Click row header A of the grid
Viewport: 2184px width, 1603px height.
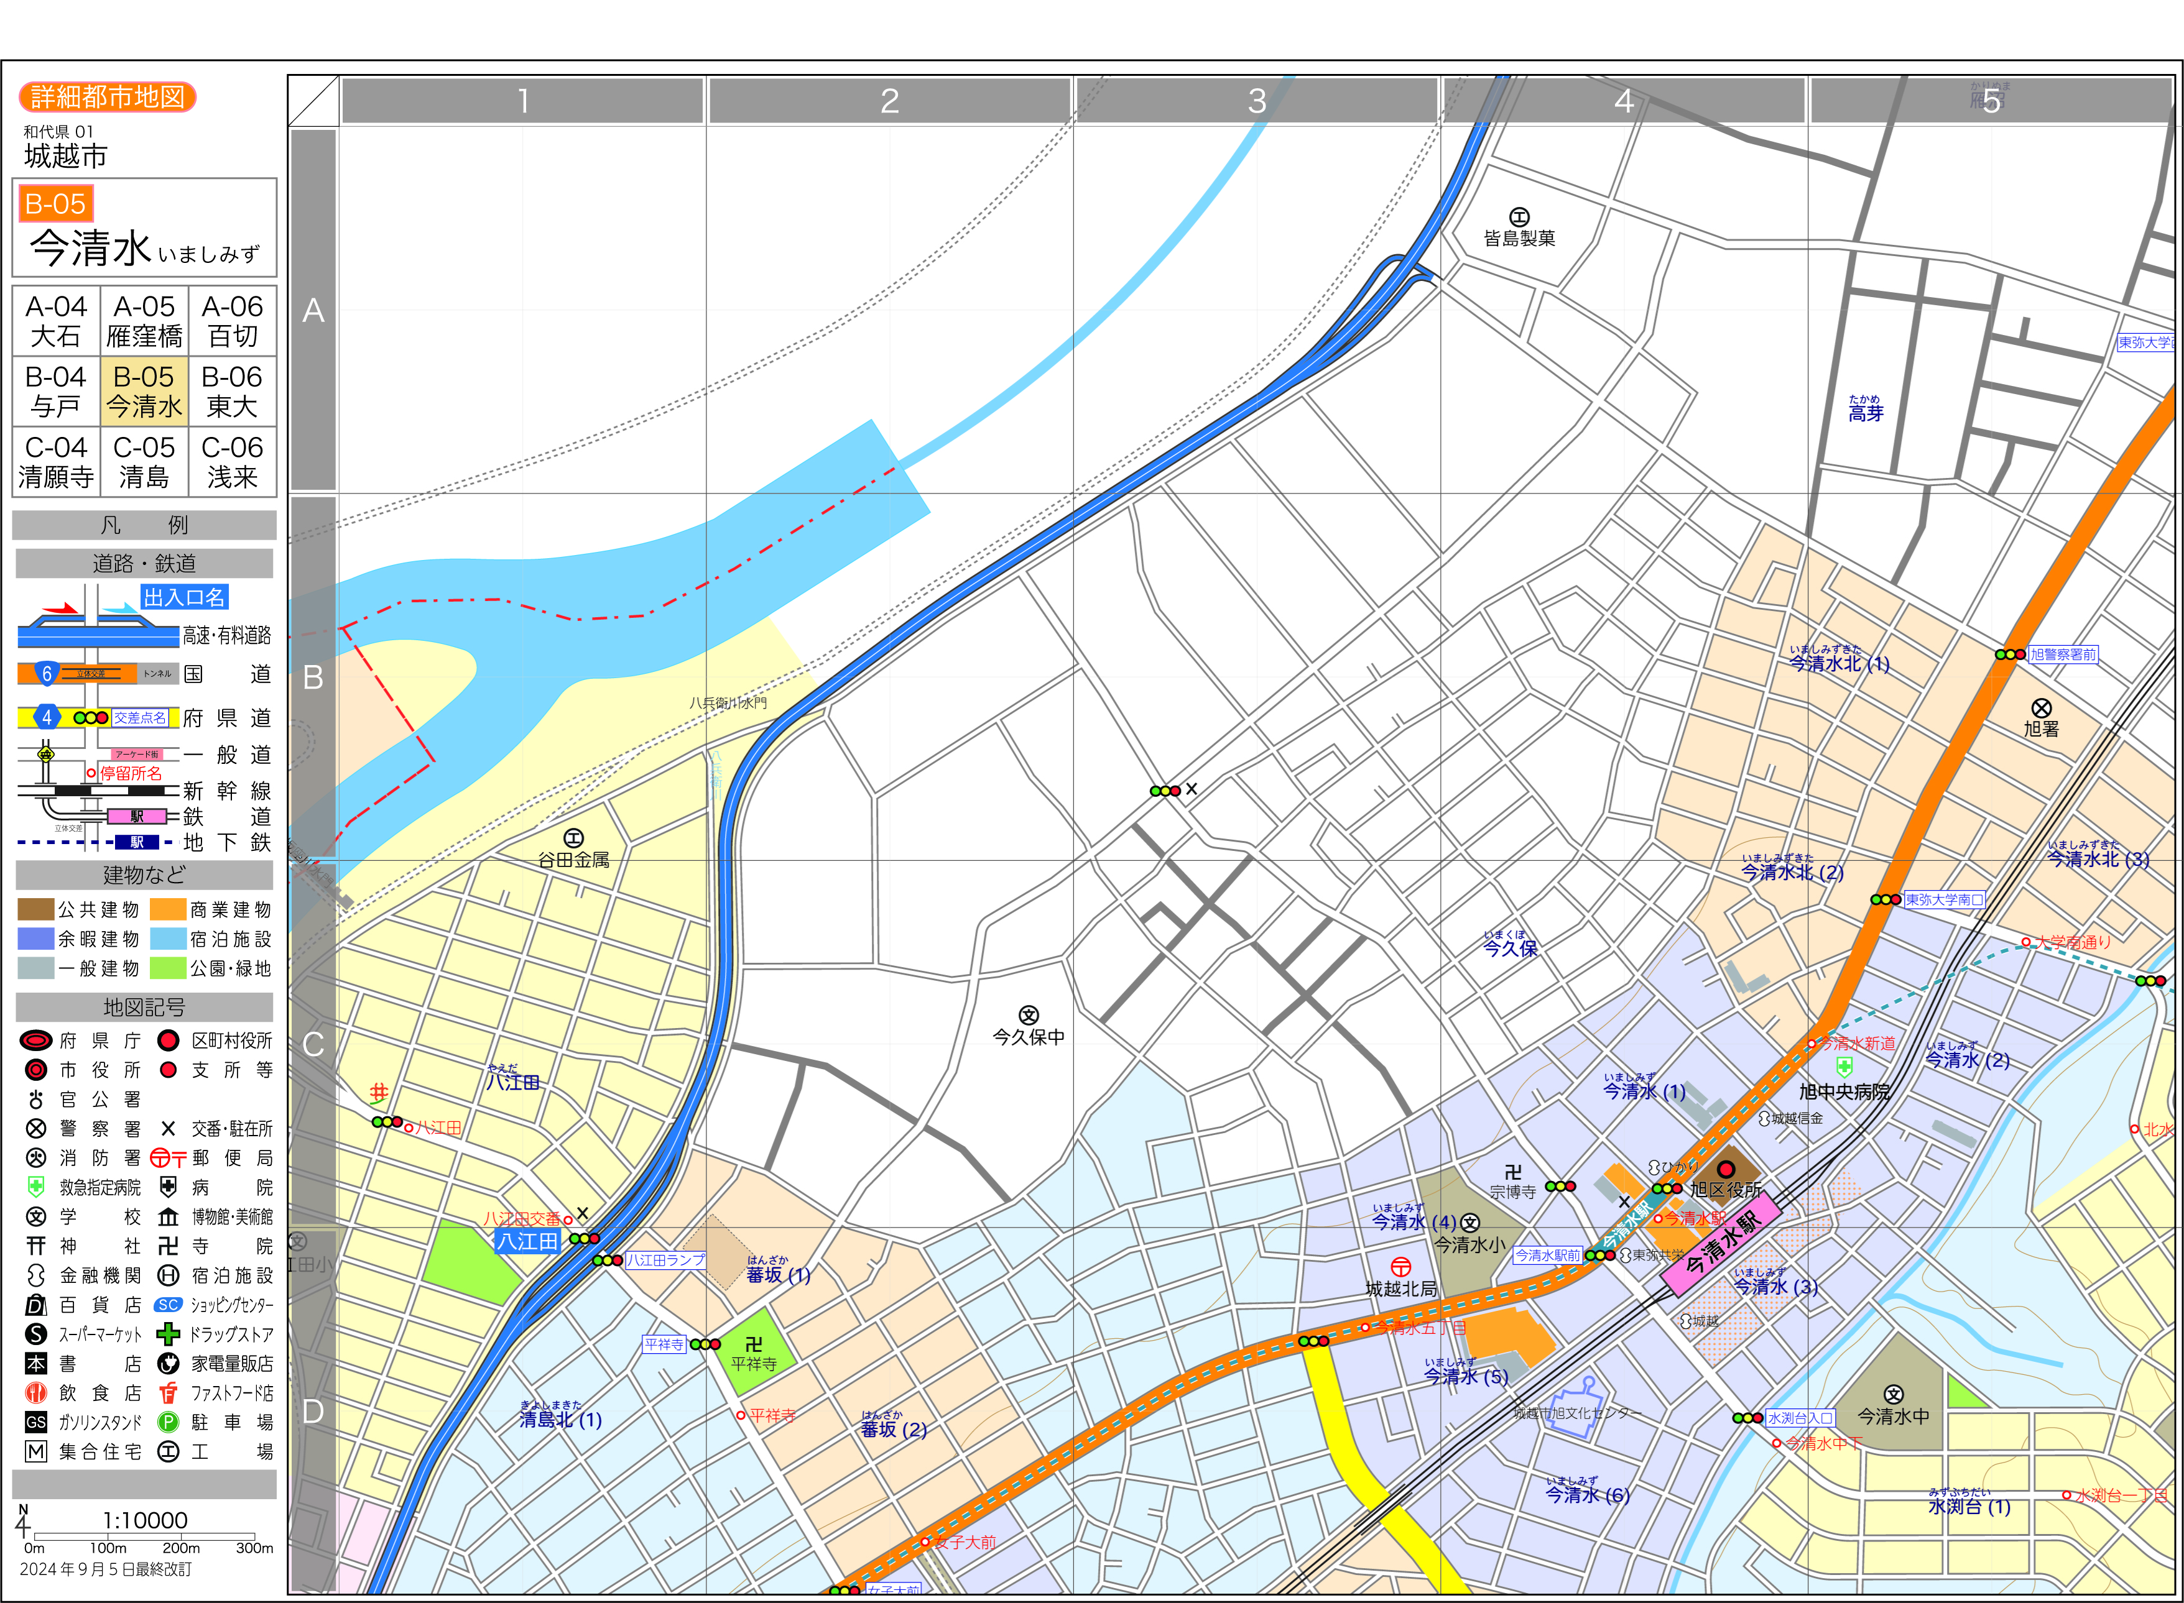click(313, 311)
